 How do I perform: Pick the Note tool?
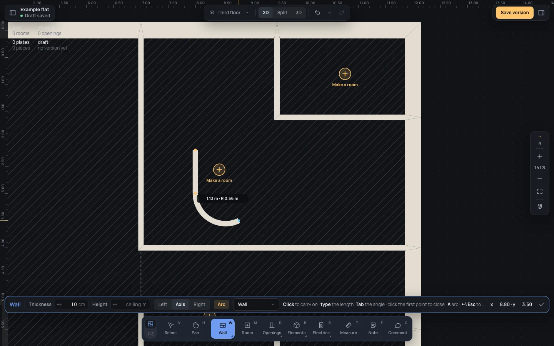point(373,329)
